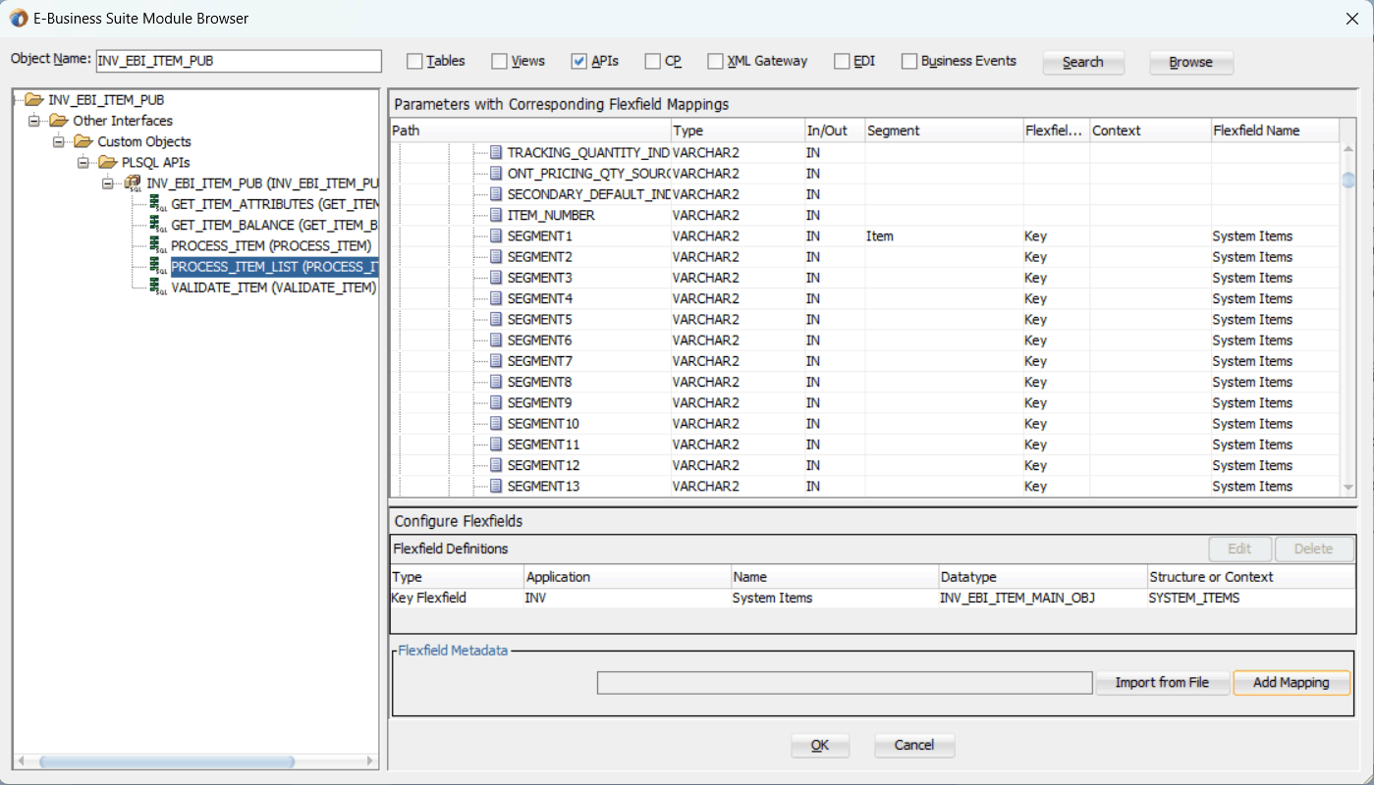Click the Object Name input field
The image size is (1374, 785).
238,61
